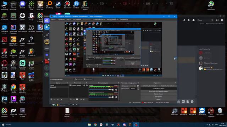227x127 pixels.
Task: Adjust Mic/Aux volume slider
Action: coord(100,90)
